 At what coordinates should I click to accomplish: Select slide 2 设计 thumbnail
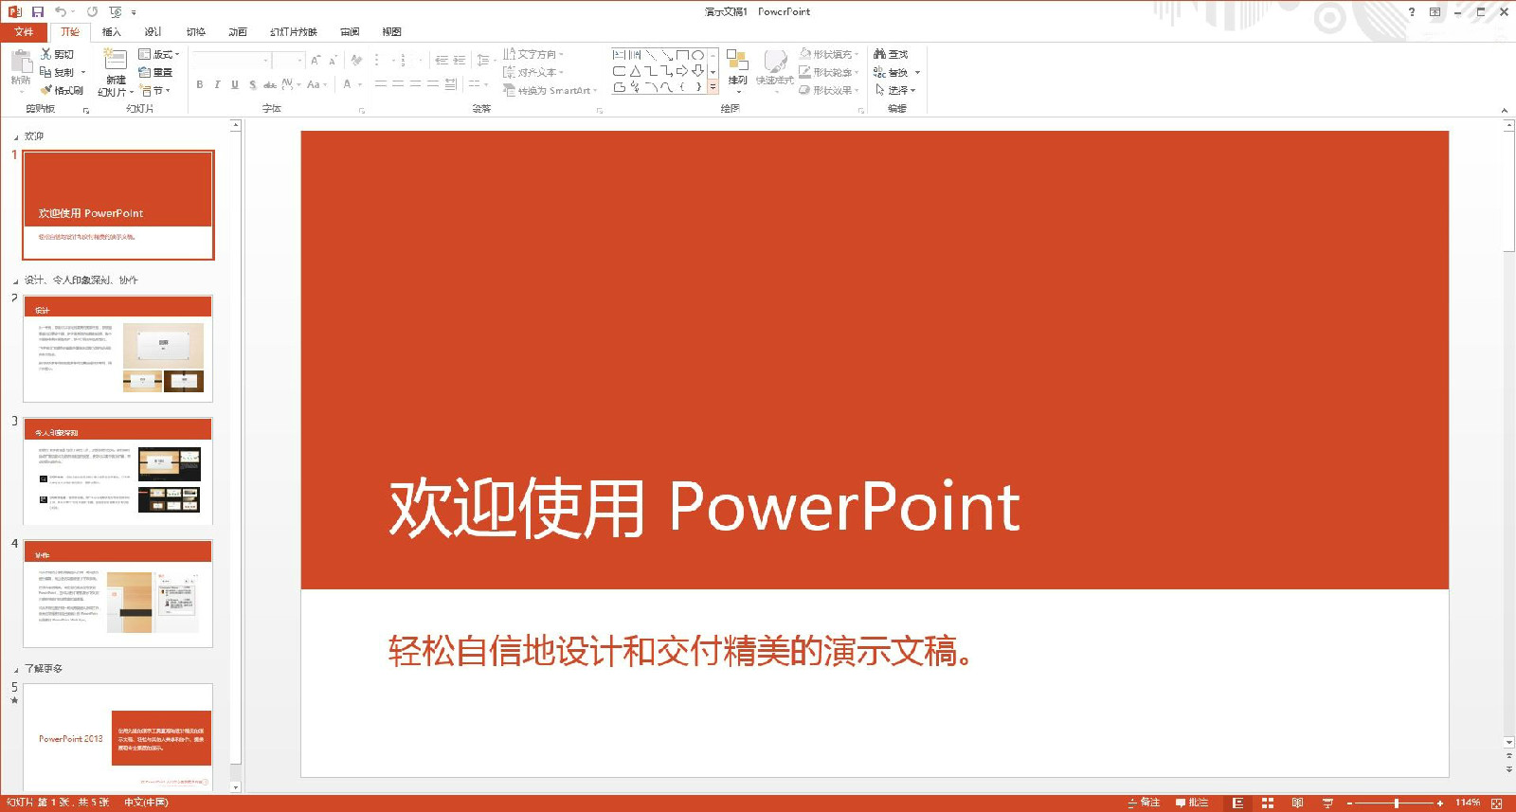(118, 349)
